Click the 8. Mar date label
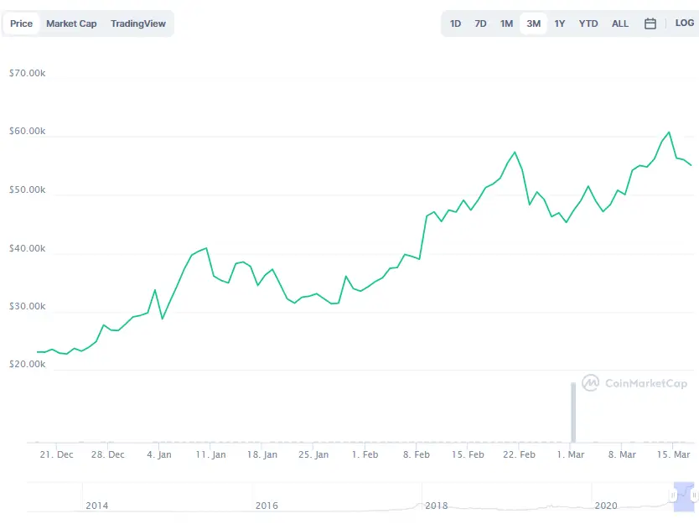 (x=622, y=454)
